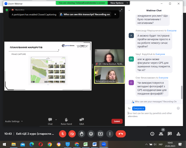Enter full screen with the expand arrows icon
Screen dimensions: 186x148
[121, 10]
